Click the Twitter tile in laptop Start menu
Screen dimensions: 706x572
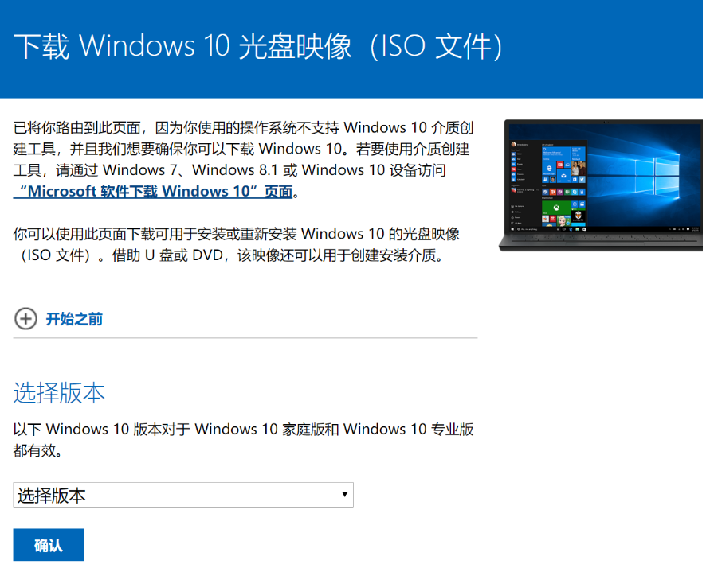(582, 180)
